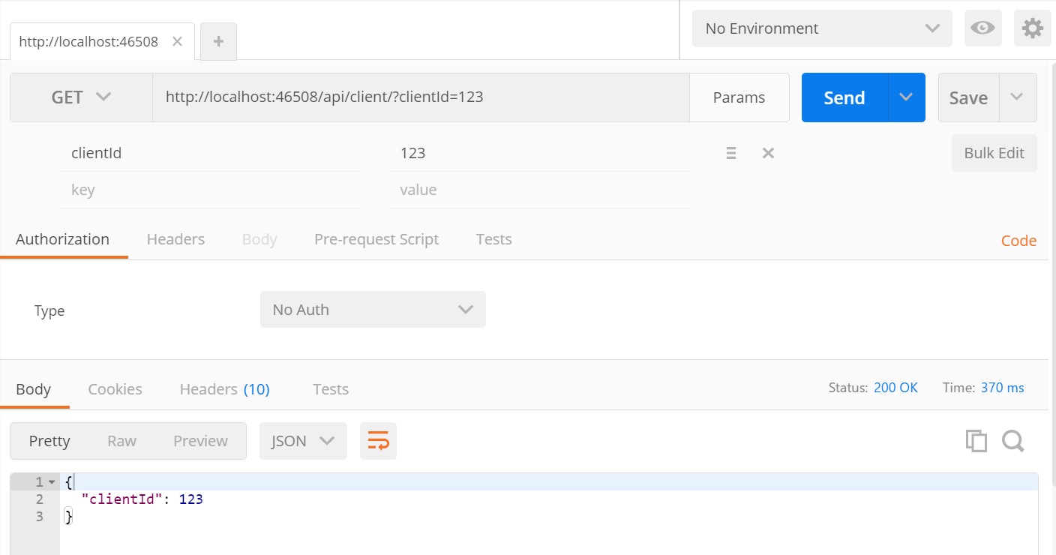Open Postman settings via the gear icon
This screenshot has width=1056, height=555.
pyautogui.click(x=1033, y=28)
